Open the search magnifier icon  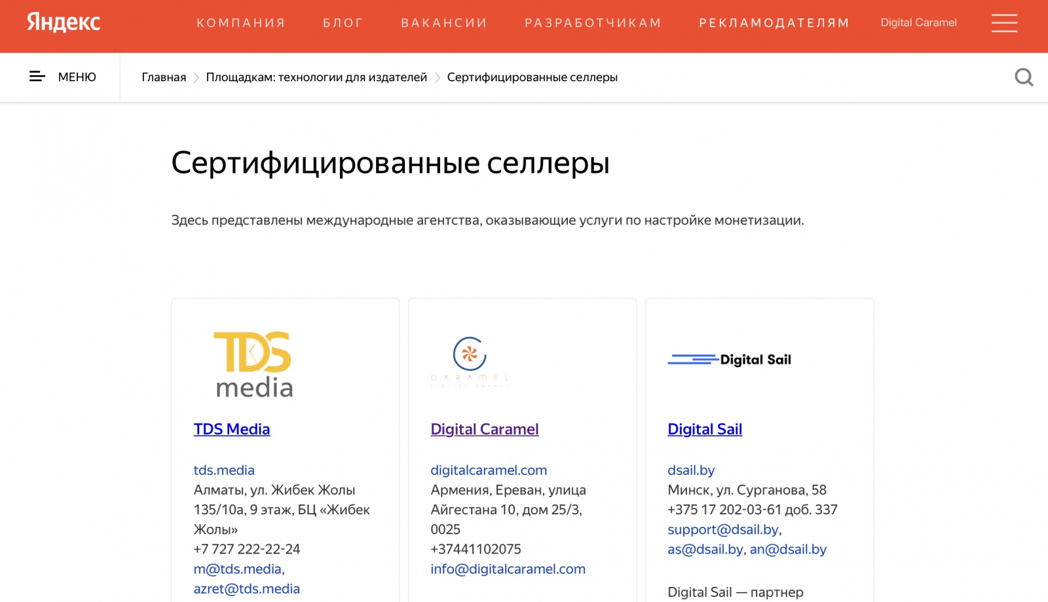point(1024,77)
